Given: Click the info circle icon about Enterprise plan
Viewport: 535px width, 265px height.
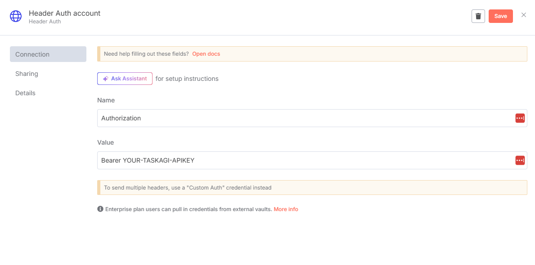Looking at the screenshot, I should (x=100, y=209).
